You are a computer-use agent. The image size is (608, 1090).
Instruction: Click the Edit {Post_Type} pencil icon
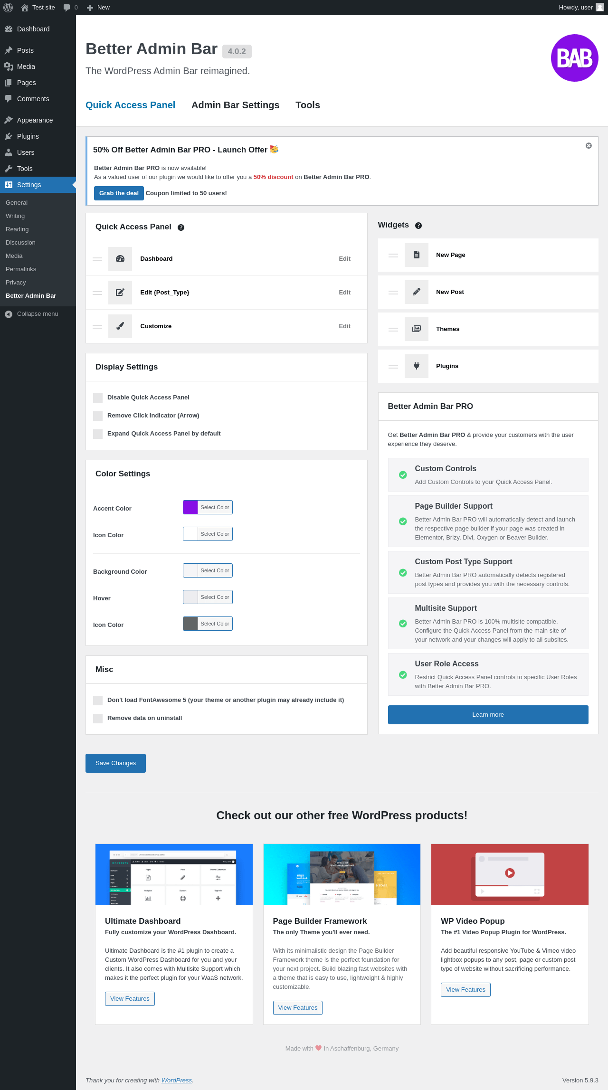[120, 293]
